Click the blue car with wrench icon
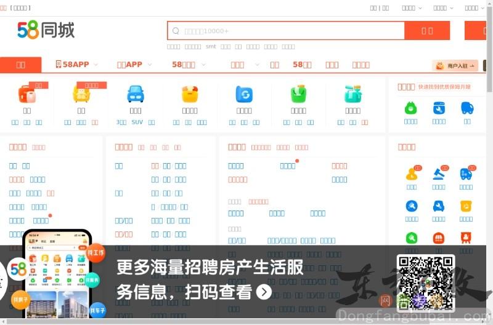The height and width of the screenshot is (325, 493). 439,206
